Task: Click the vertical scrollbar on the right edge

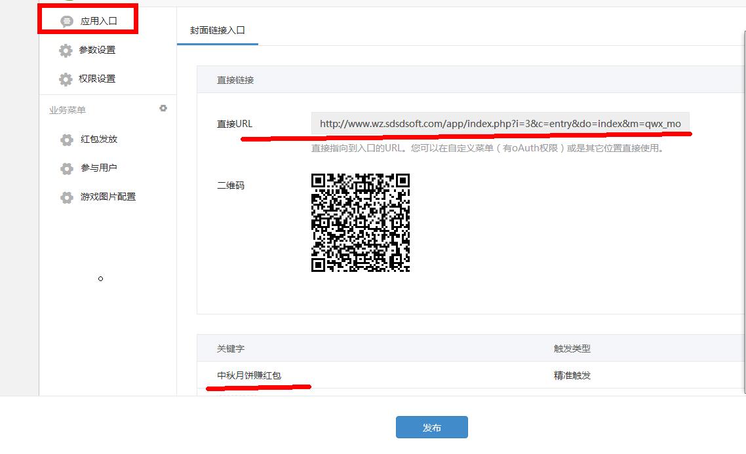Action: click(744, 212)
